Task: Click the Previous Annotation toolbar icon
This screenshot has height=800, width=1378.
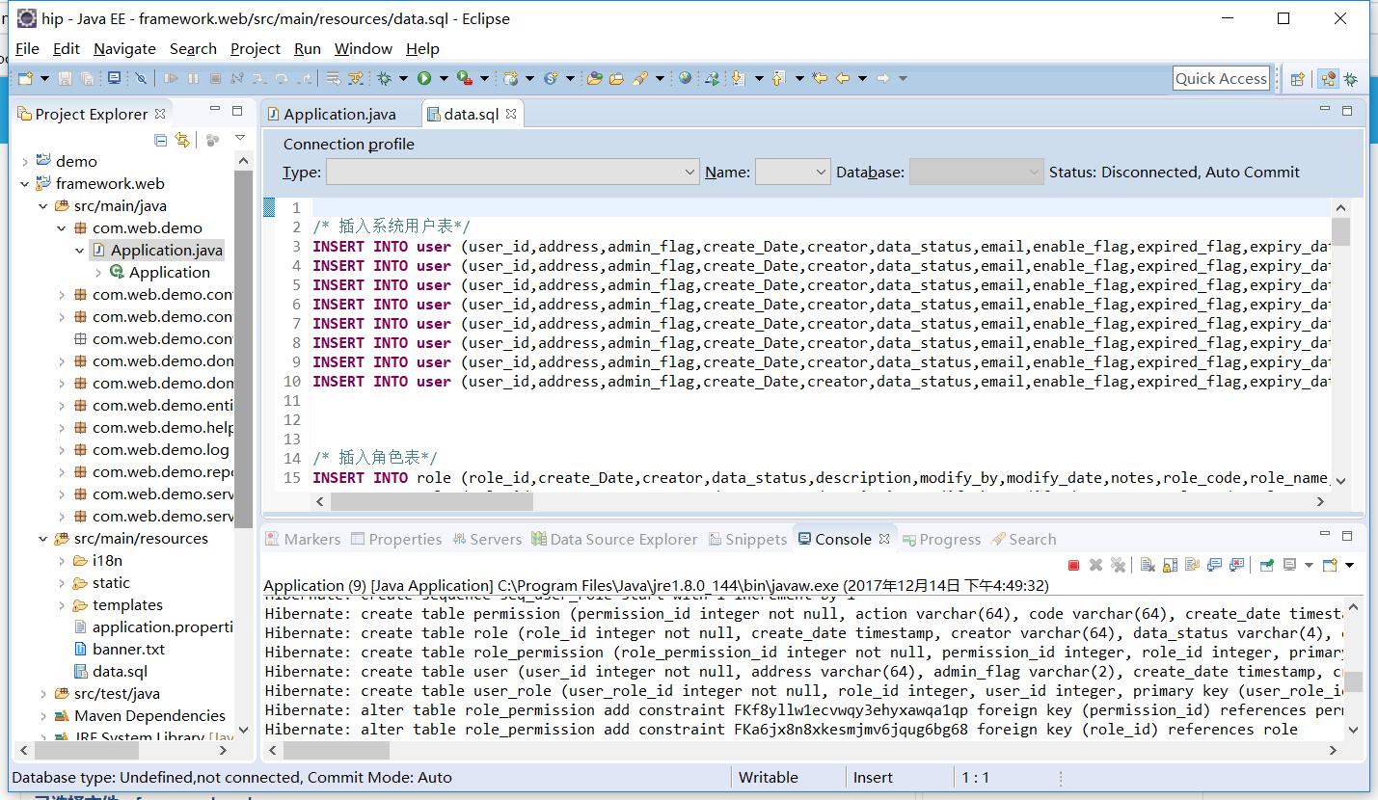Action: coord(778,78)
